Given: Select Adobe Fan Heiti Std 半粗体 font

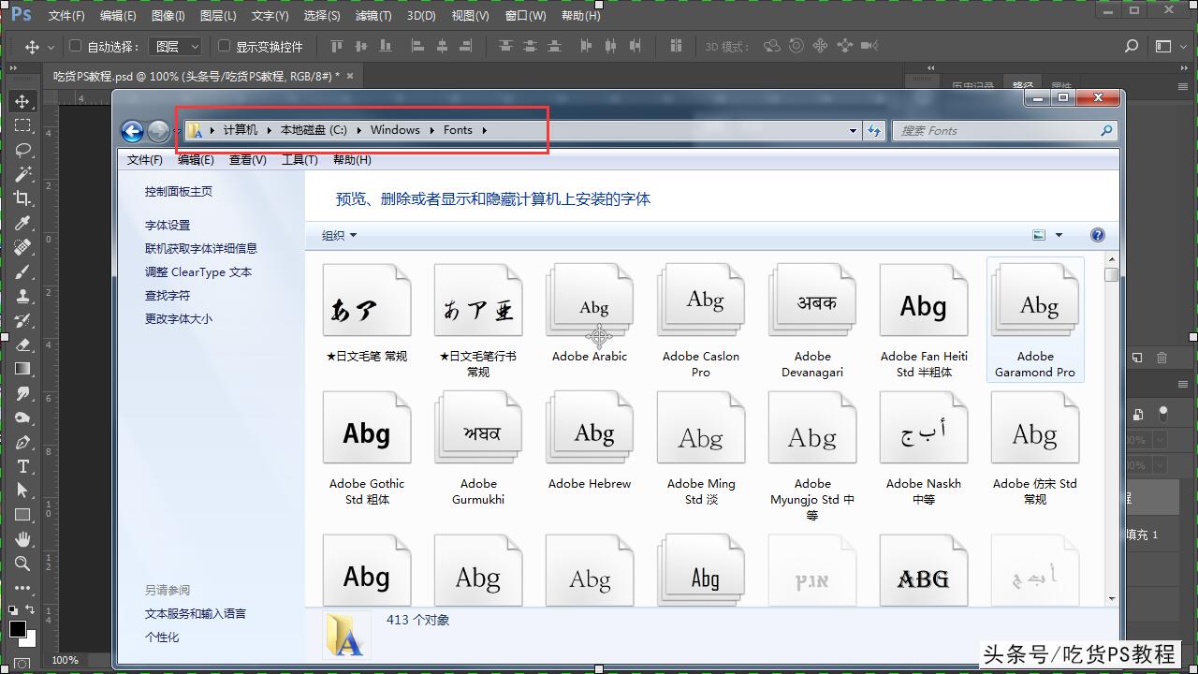Looking at the screenshot, I should click(x=924, y=319).
